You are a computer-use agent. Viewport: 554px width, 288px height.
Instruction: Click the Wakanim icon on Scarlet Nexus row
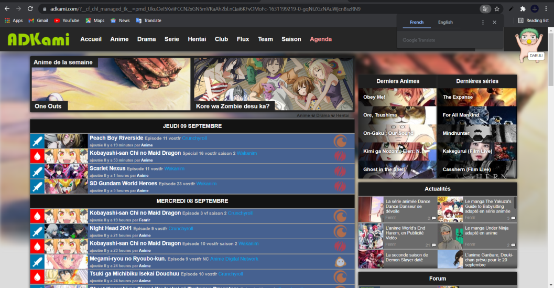(x=340, y=171)
